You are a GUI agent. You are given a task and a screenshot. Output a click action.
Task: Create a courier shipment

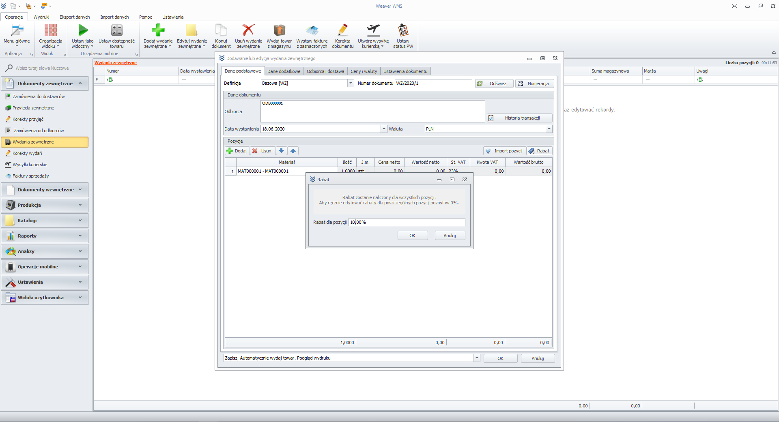pos(373,36)
